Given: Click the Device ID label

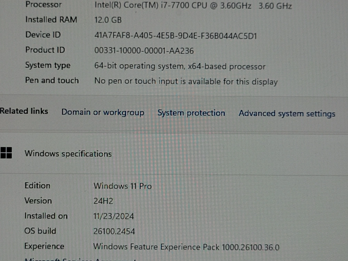Looking at the screenshot, I should 43,35.
